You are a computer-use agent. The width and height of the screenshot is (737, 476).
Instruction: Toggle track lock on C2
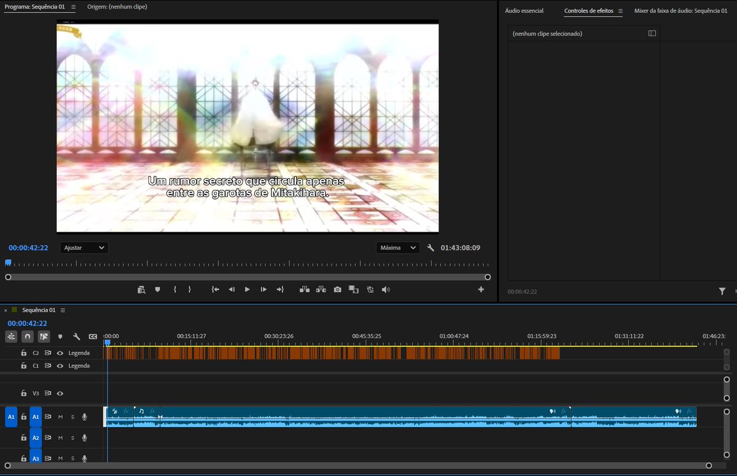click(x=23, y=353)
